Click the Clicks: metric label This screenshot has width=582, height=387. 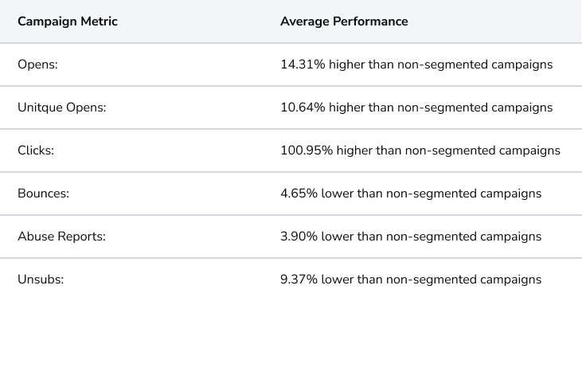click(x=36, y=150)
